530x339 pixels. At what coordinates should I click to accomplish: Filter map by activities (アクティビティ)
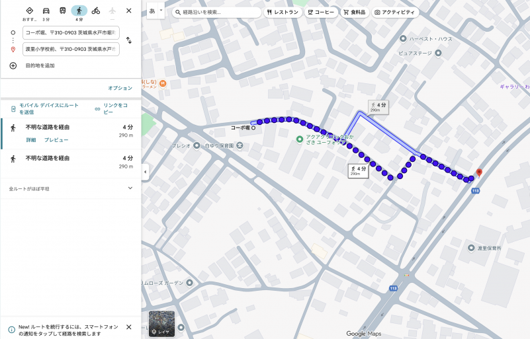click(396, 13)
